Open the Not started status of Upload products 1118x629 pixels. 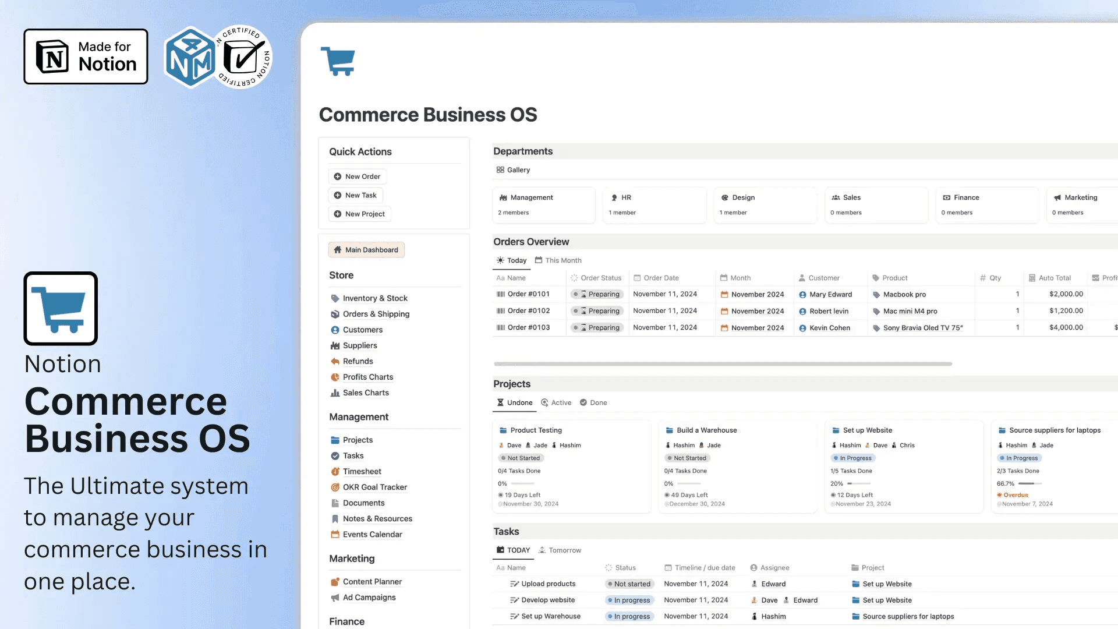click(629, 584)
